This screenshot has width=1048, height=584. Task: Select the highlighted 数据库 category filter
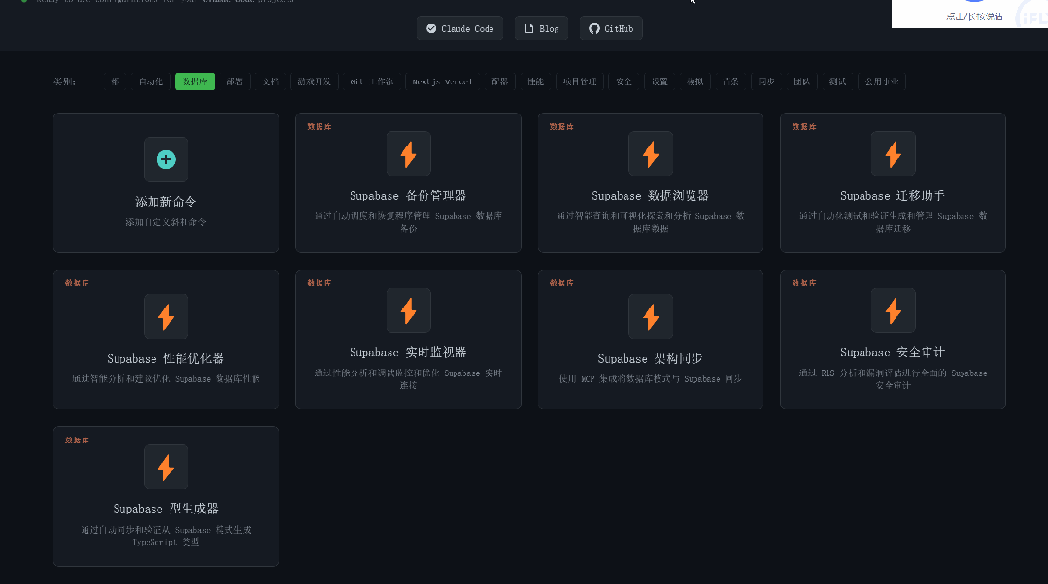194,81
